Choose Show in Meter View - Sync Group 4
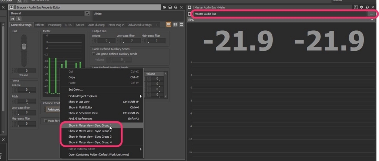379x161 pixels. pos(102,142)
